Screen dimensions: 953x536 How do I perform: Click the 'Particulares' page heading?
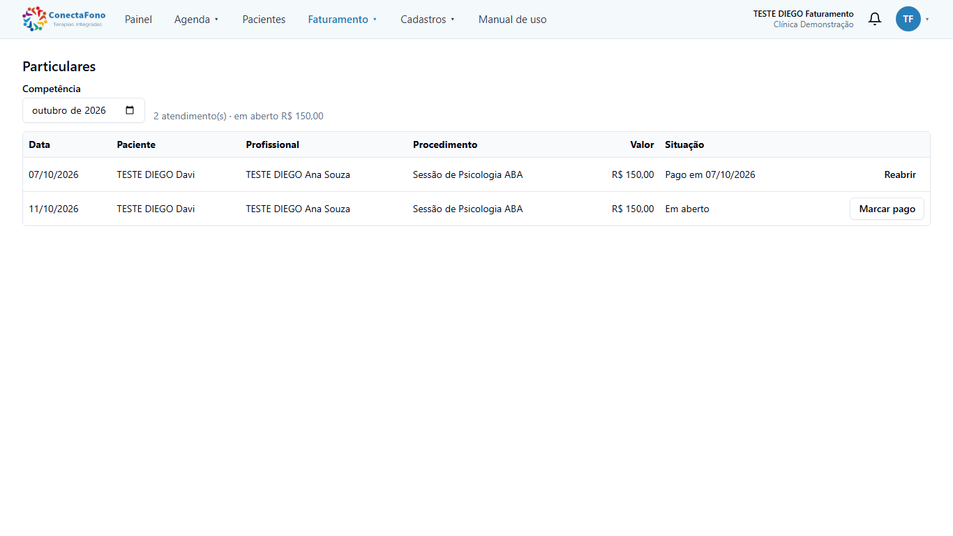(59, 66)
